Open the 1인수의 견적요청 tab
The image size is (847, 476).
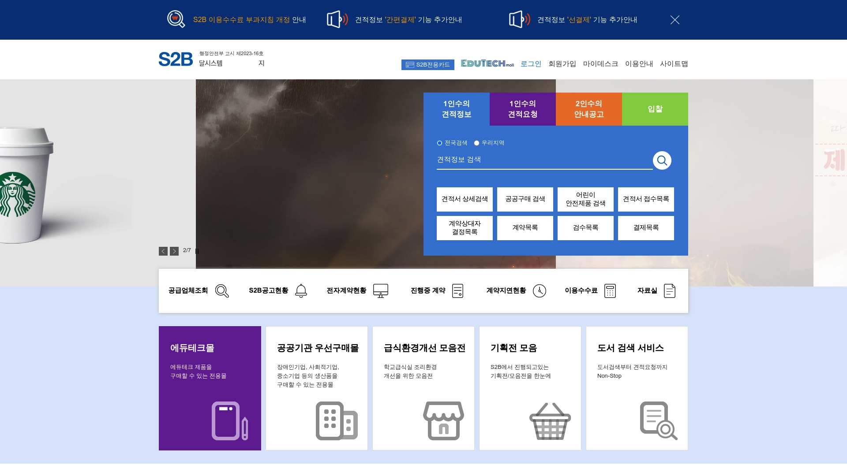[x=522, y=109]
